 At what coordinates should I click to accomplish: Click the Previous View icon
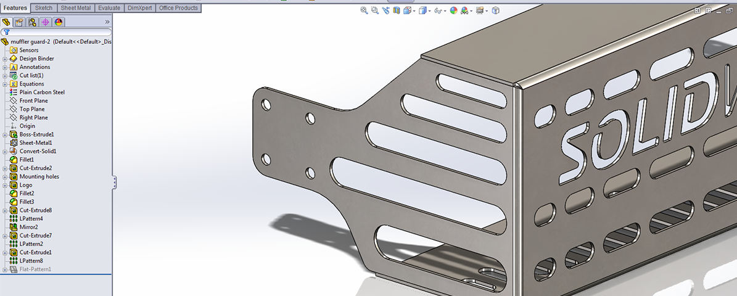385,10
